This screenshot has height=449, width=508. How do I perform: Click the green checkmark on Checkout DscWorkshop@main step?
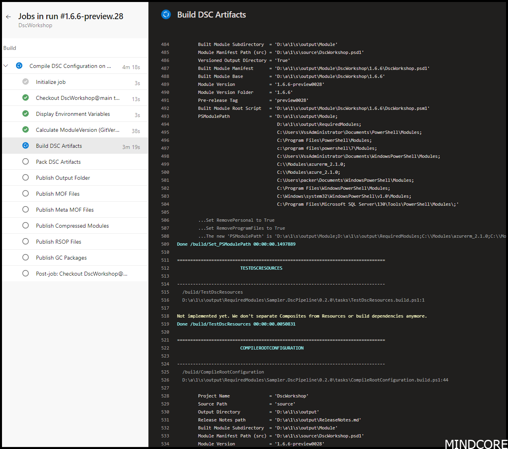point(26,97)
